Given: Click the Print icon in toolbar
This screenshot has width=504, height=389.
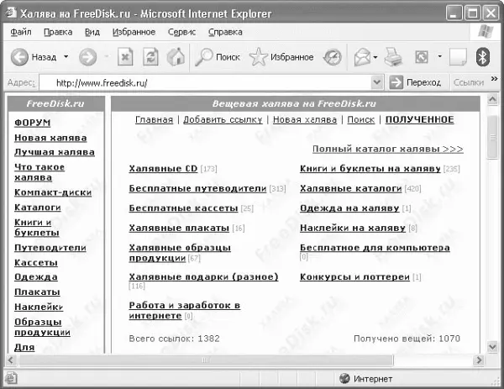Looking at the screenshot, I should point(394,57).
